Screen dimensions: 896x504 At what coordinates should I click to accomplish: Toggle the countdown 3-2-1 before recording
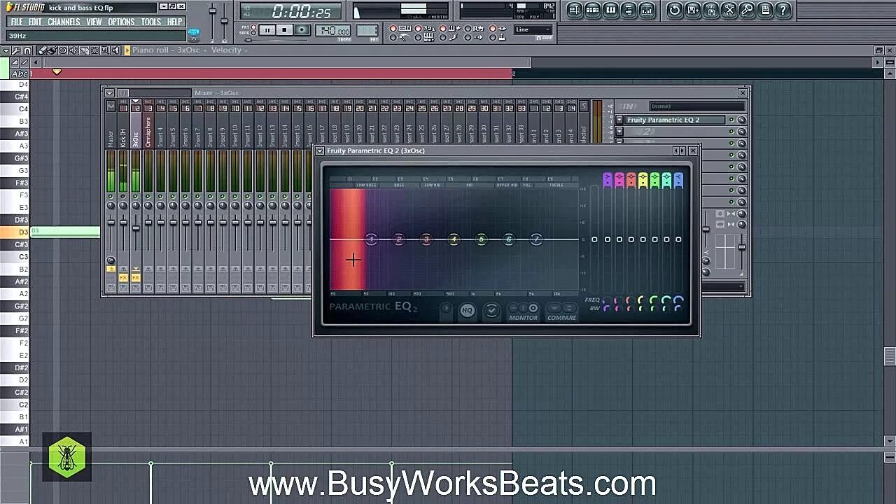(418, 28)
